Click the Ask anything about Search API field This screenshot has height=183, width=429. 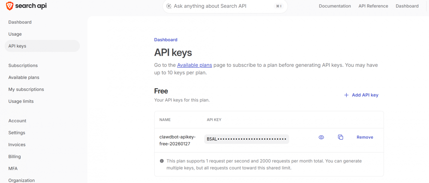click(x=220, y=6)
